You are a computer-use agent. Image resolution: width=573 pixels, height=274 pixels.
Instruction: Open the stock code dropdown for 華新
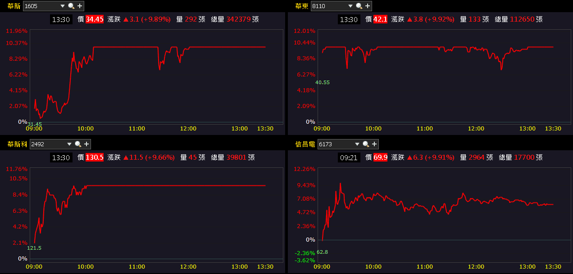[x=62, y=6]
